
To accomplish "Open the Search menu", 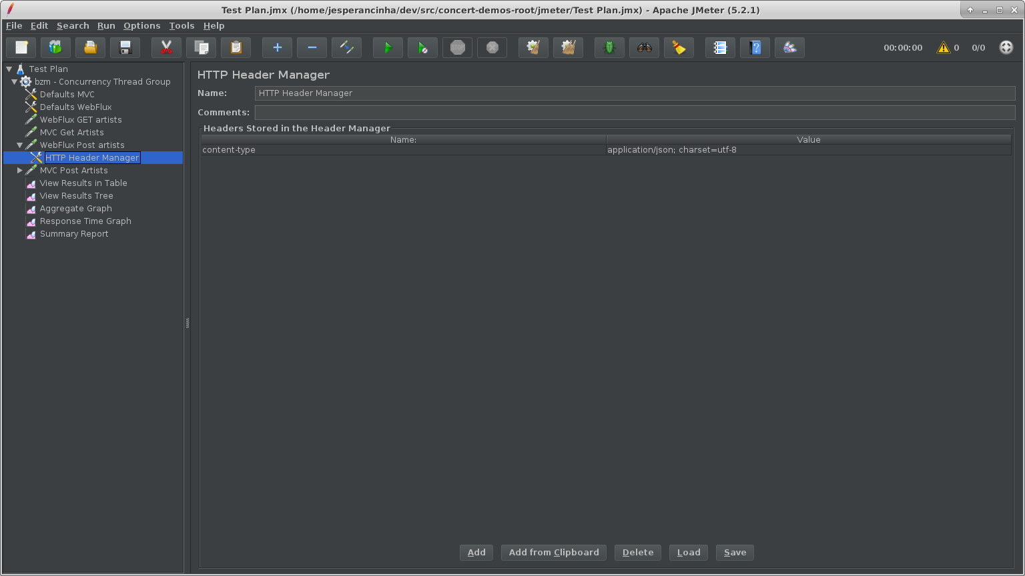I will pyautogui.click(x=73, y=25).
